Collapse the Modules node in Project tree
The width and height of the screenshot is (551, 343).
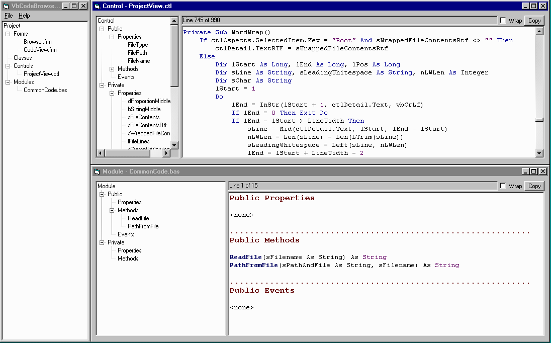[x=8, y=82]
